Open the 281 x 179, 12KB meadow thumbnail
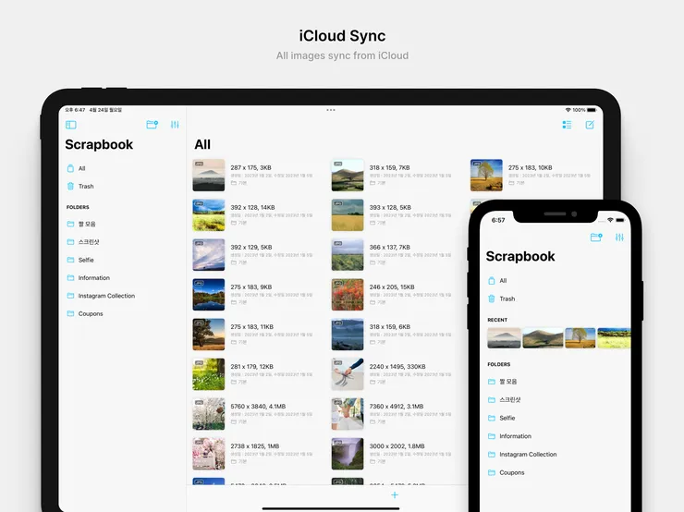Image resolution: width=684 pixels, height=512 pixels. pos(209,374)
